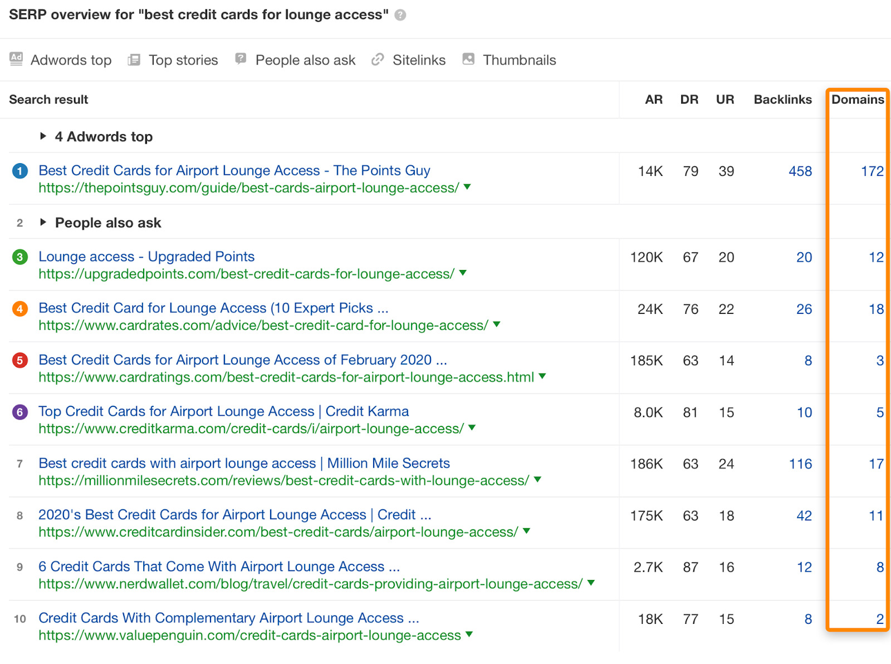Image resolution: width=891 pixels, height=664 pixels.
Task: Sort by the Domains column header
Action: click(857, 100)
